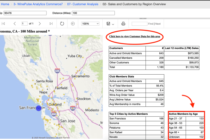Click the Find button
This screenshot has height=140, width=210.
pyautogui.click(x=150, y=24)
